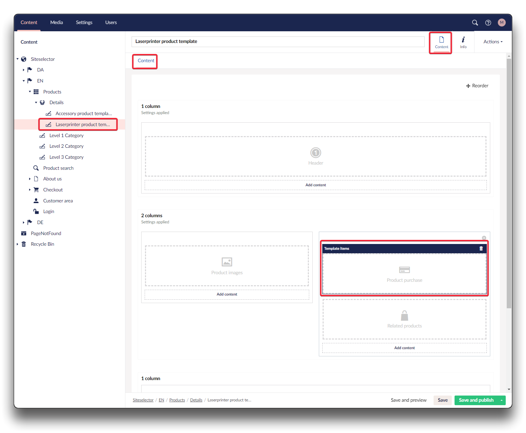Open the Info app icon
Screen dimensions: 526x433
tap(463, 42)
